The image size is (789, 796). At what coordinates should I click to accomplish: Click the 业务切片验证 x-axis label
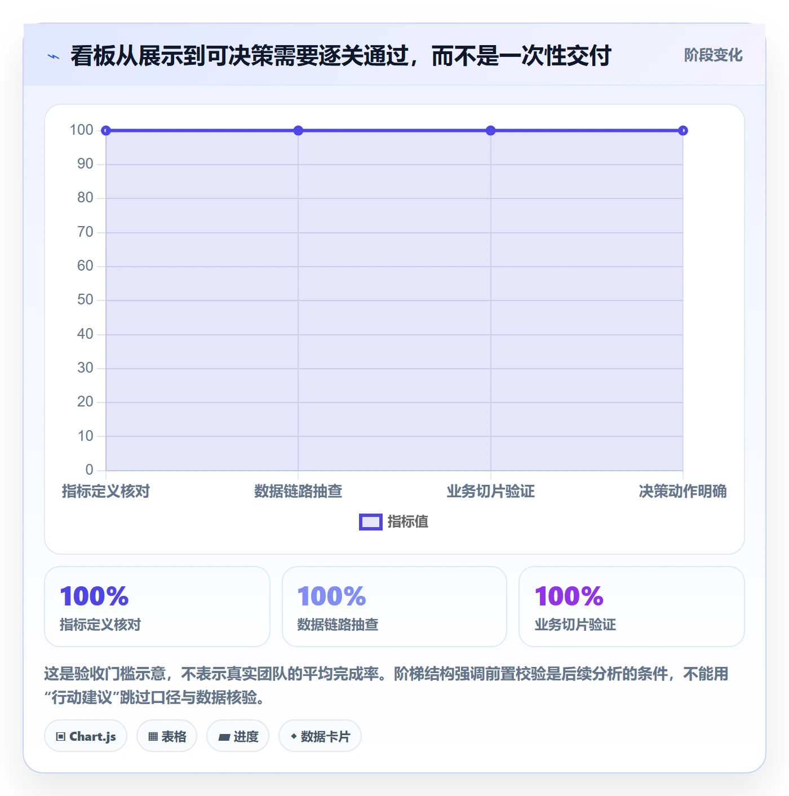491,492
